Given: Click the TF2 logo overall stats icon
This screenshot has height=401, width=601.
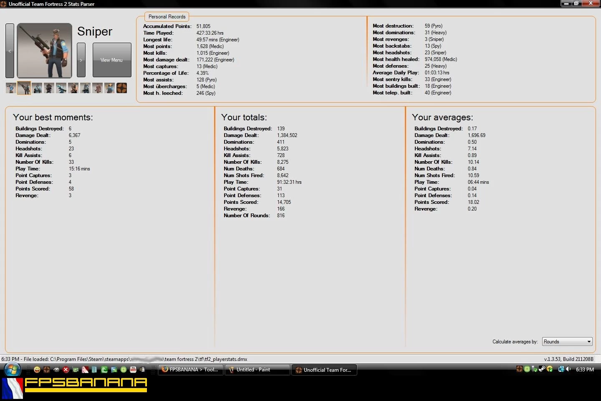Looking at the screenshot, I should coord(121,88).
